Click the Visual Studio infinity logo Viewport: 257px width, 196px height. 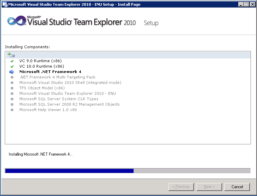17,21
